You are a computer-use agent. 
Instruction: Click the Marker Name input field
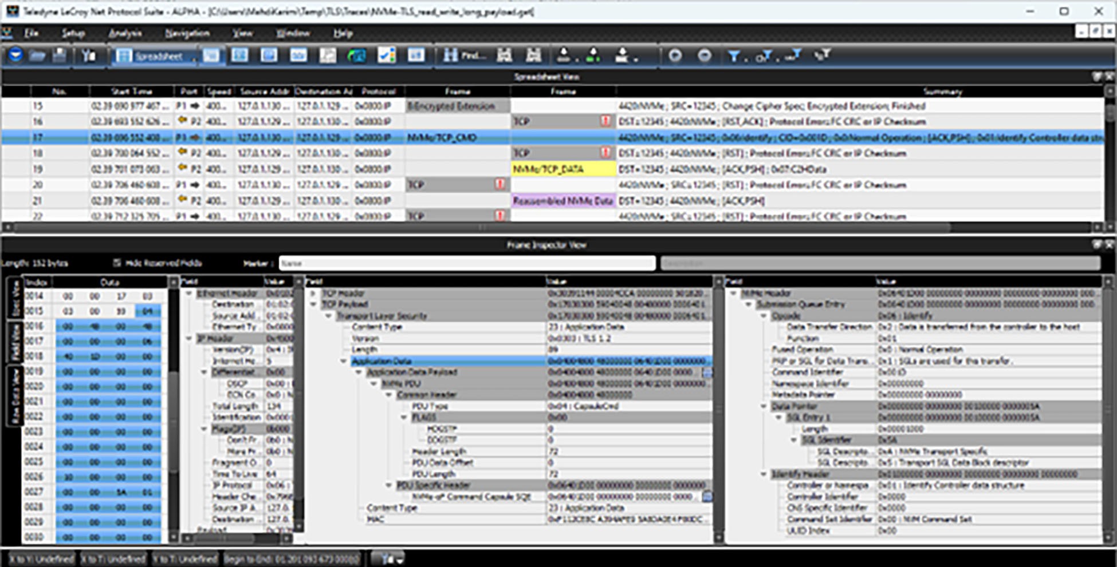(x=467, y=263)
